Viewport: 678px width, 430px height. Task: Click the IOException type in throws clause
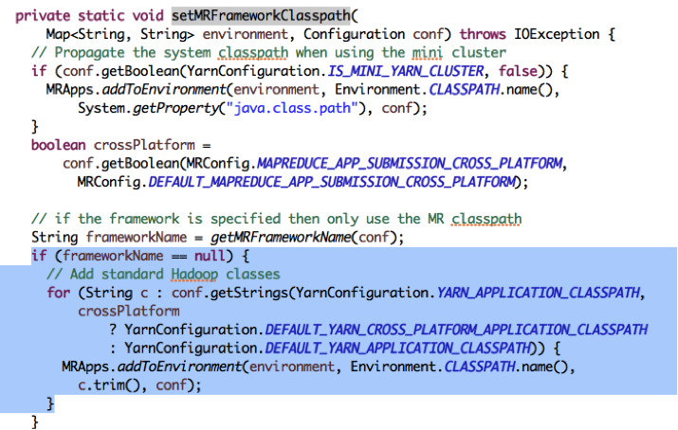557,34
